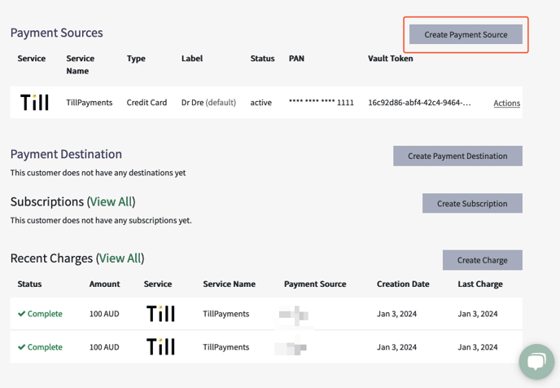Click the Dr Dre (default) label
The width and height of the screenshot is (560, 388).
click(208, 103)
